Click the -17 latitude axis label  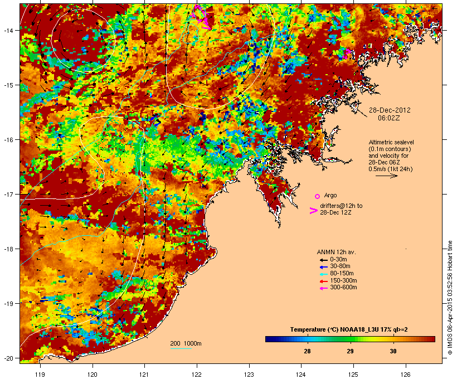(8, 194)
